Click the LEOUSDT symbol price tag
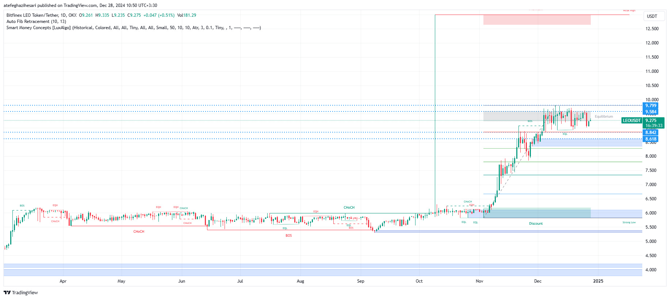 click(632, 121)
